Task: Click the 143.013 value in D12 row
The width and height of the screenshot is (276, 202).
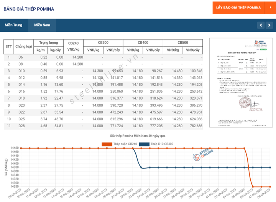Action: click(196, 78)
